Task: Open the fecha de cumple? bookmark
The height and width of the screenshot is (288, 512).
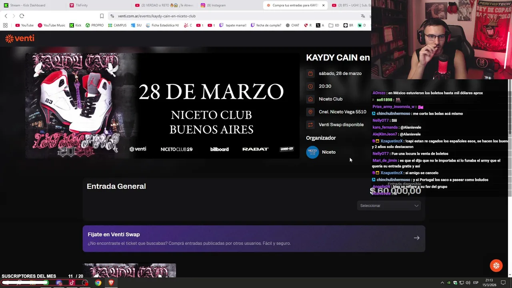Action: [266, 25]
